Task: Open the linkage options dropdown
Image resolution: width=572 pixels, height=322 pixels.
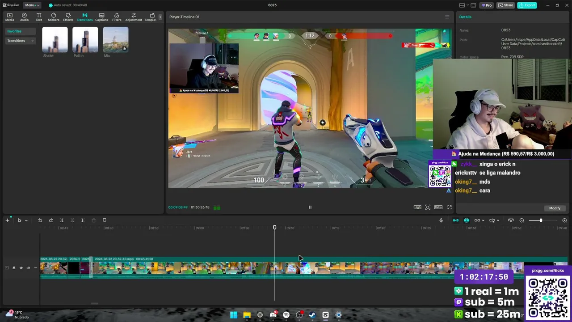Action: tap(483, 220)
